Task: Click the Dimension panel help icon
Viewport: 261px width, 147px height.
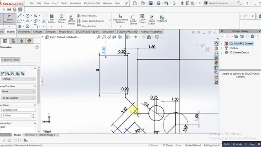Action: (37, 47)
